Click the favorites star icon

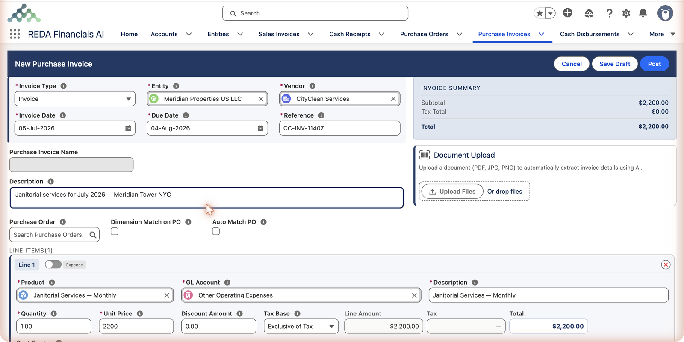540,13
